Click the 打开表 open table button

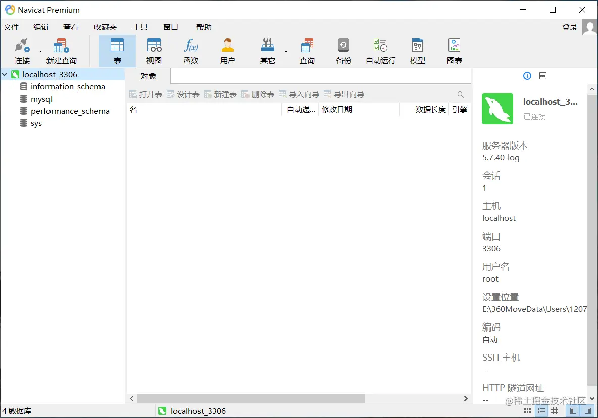145,95
